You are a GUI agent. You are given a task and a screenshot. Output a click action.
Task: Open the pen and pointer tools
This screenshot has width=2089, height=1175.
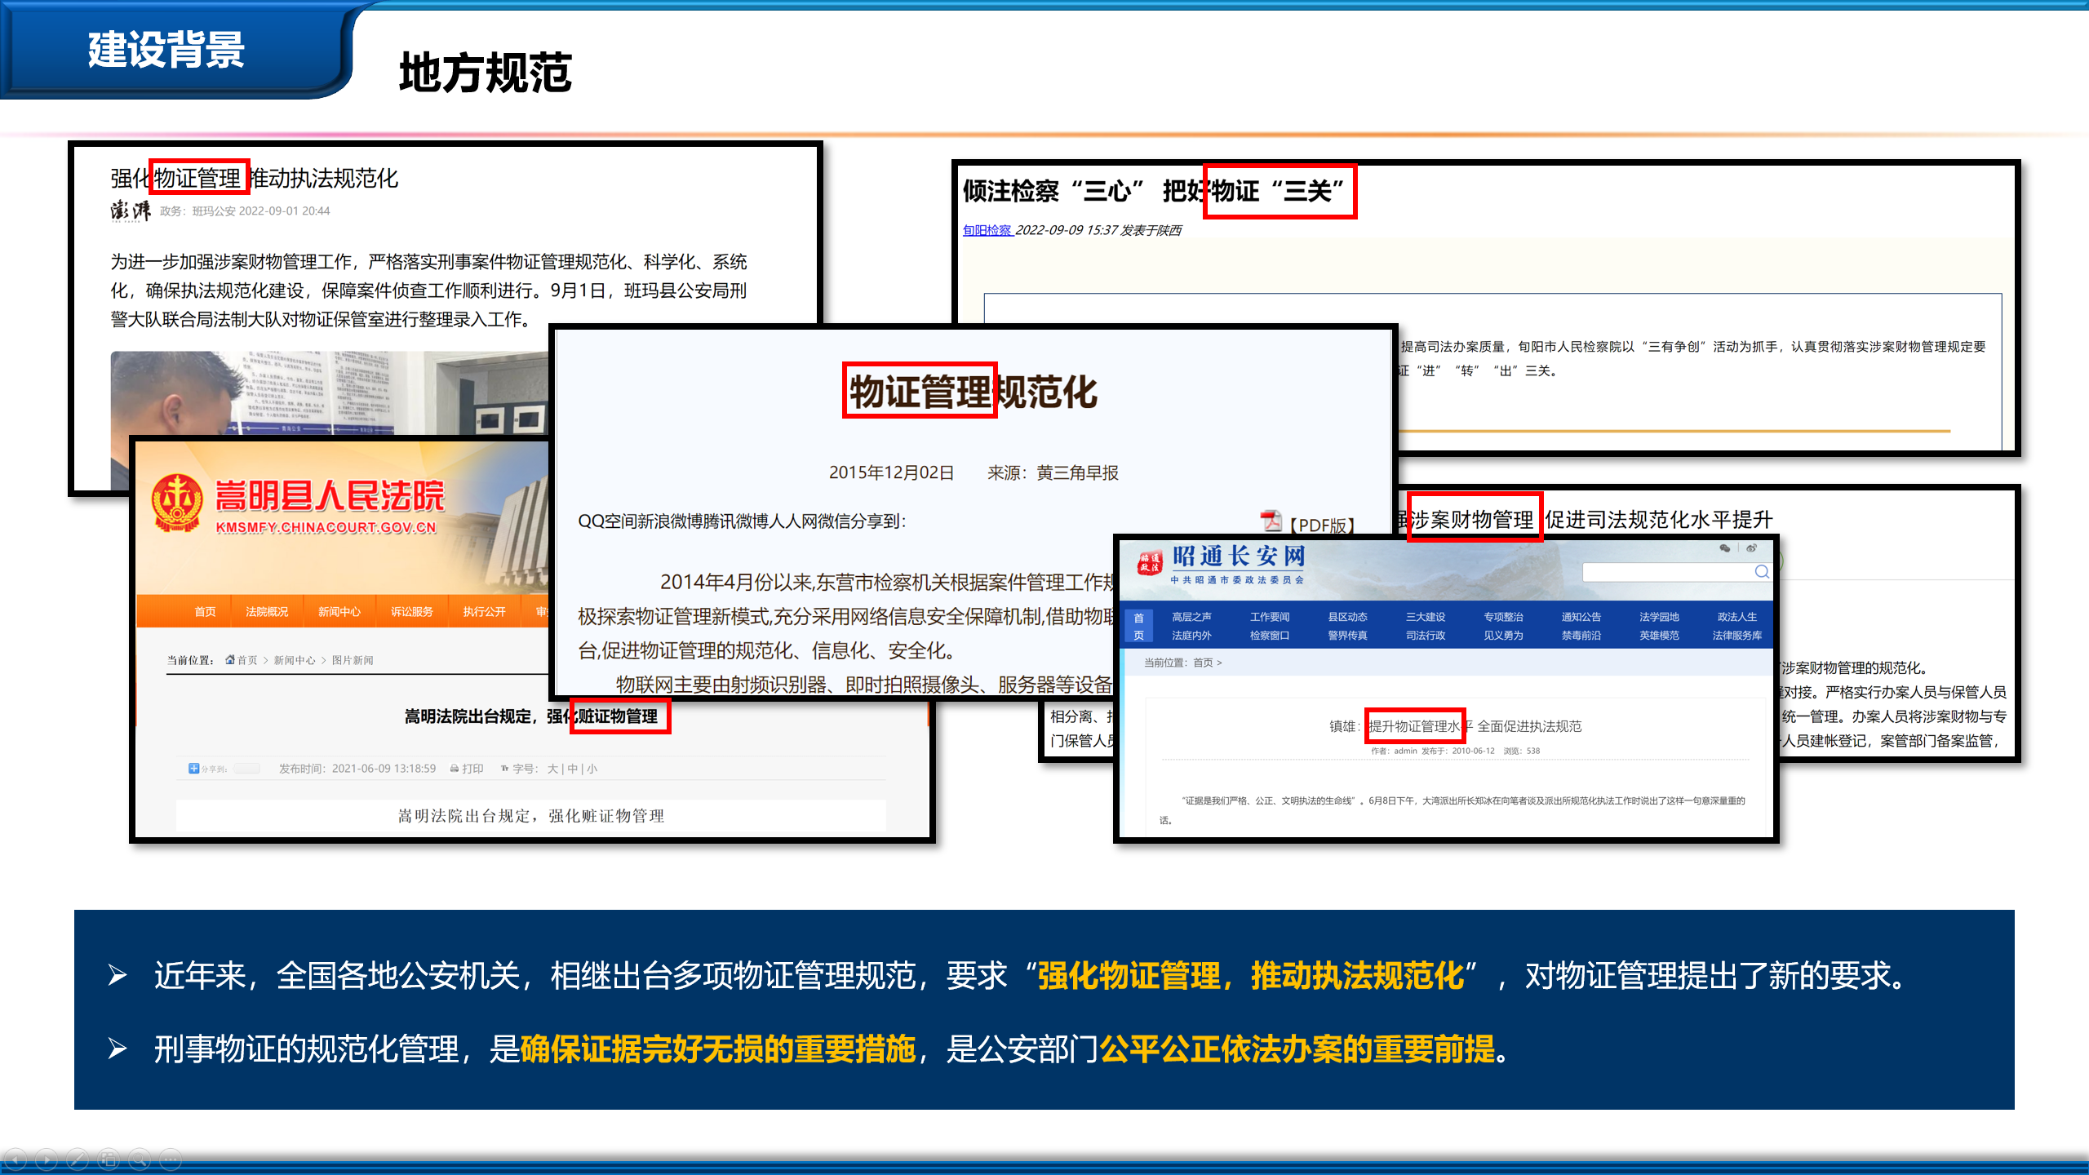[78, 1159]
